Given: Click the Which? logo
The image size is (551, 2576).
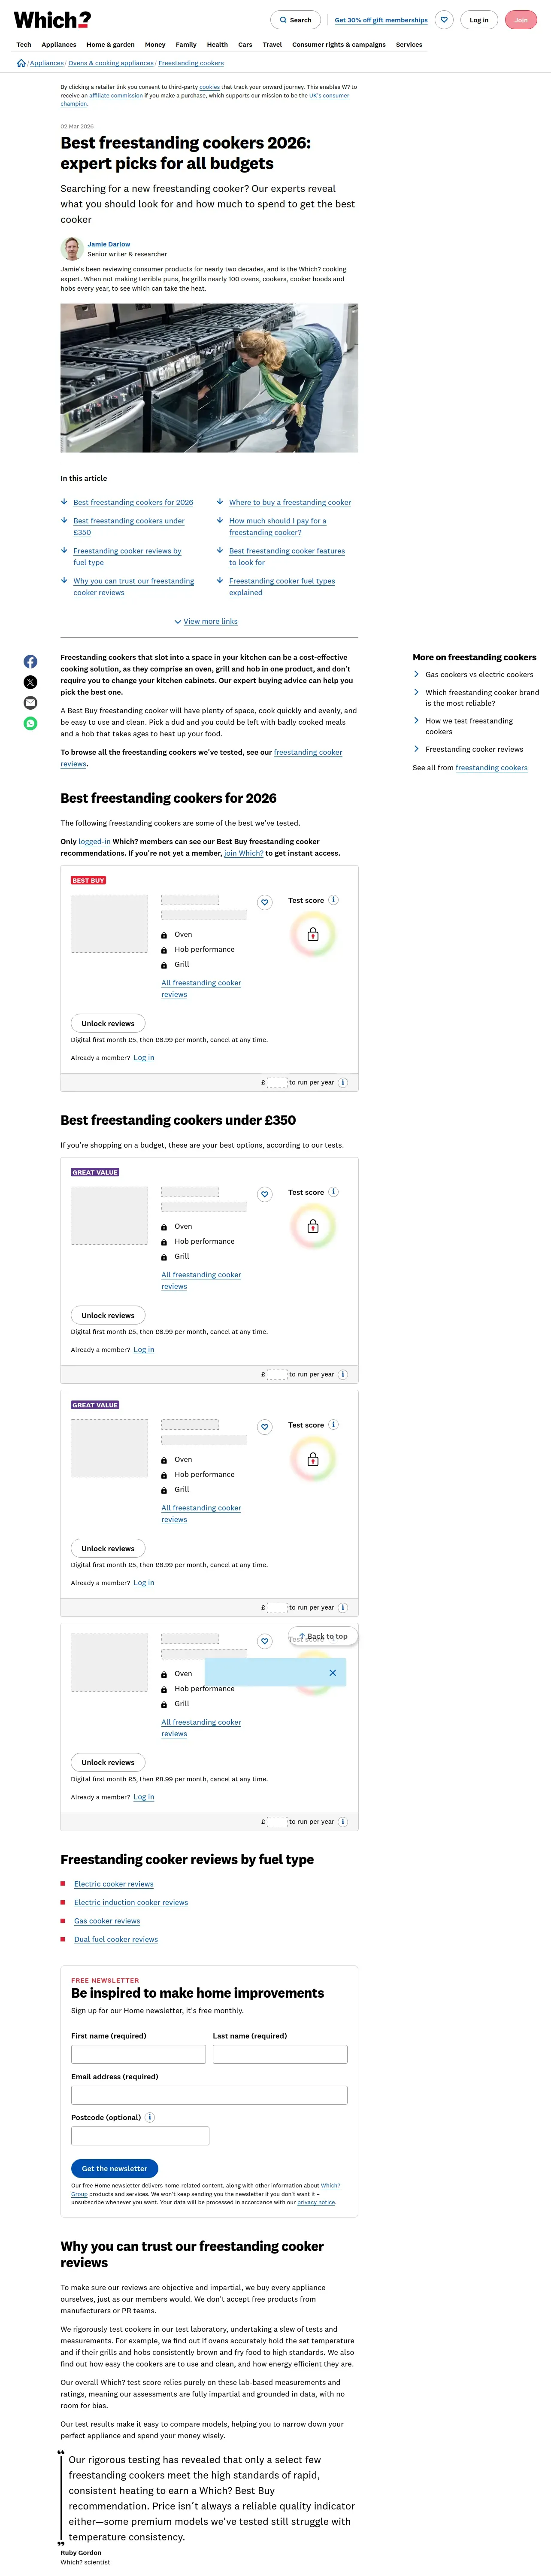Looking at the screenshot, I should (x=52, y=20).
